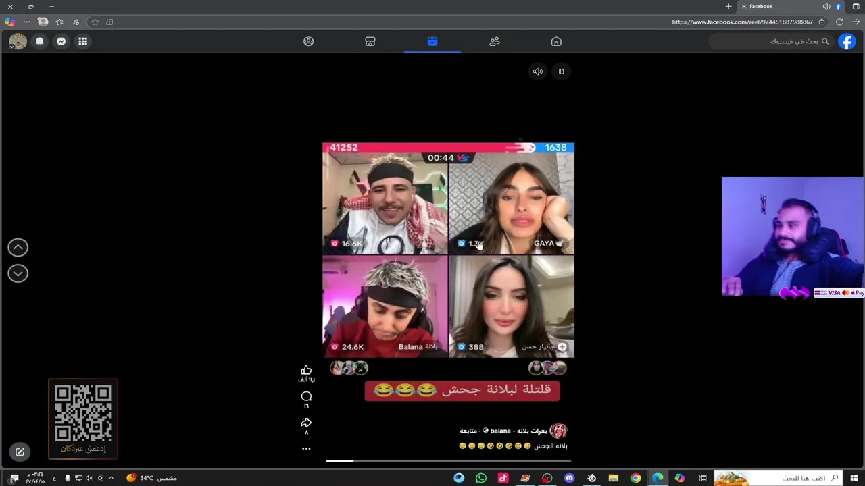Select the Facebook browser tab

pyautogui.click(x=791, y=6)
